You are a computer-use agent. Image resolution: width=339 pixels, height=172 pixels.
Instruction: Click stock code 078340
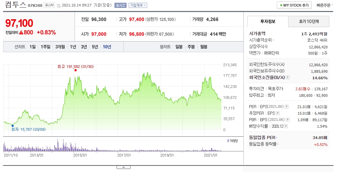point(35,5)
